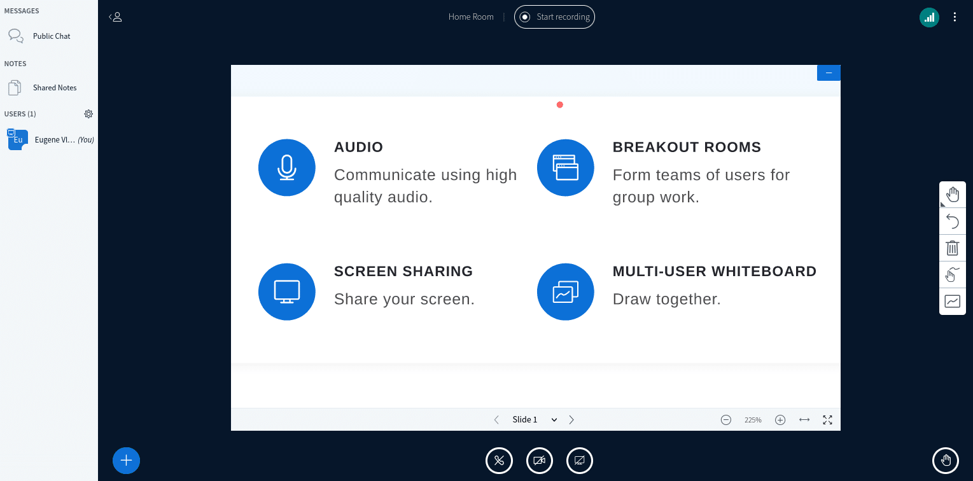
Task: Start recording the session
Action: tap(554, 17)
